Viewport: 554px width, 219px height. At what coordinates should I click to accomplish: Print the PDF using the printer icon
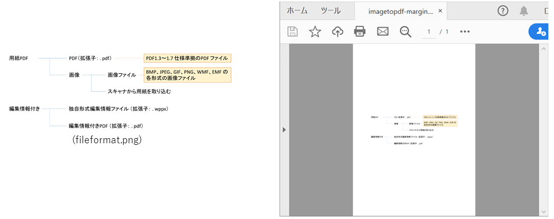360,32
